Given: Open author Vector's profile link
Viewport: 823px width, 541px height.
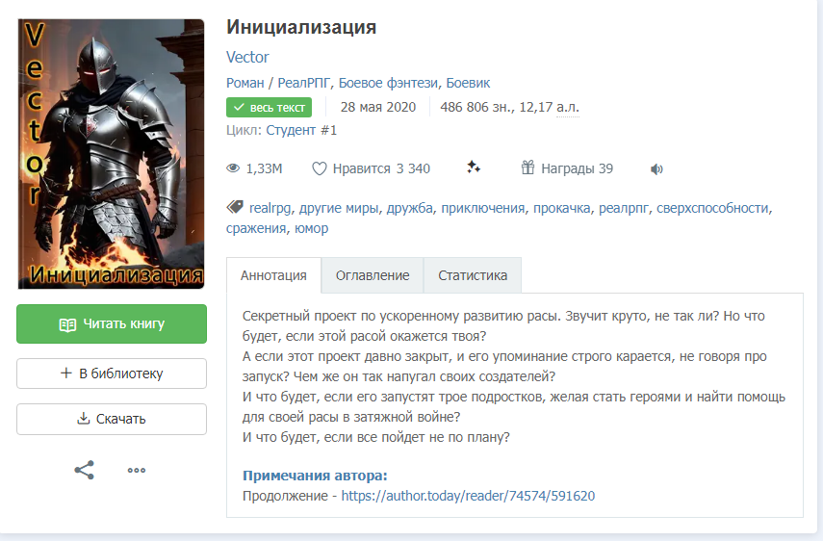Looking at the screenshot, I should 247,57.
